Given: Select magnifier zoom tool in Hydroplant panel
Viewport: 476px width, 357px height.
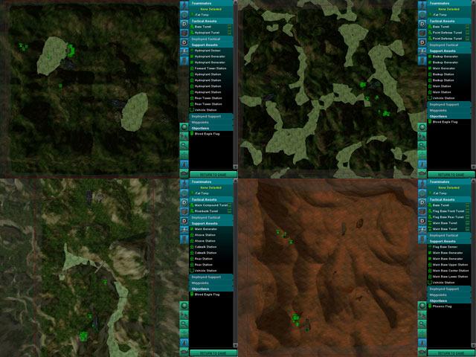Looking at the screenshot, I should click(184, 146).
